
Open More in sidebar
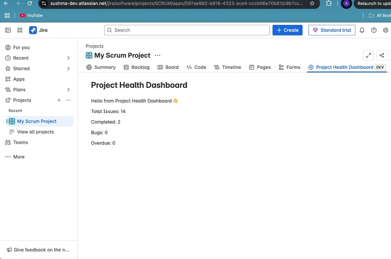[39, 157]
